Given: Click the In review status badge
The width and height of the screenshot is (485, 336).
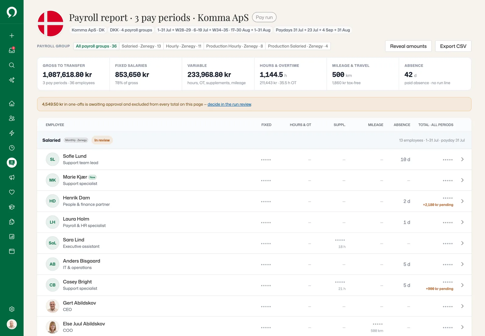Looking at the screenshot, I should click(102, 140).
